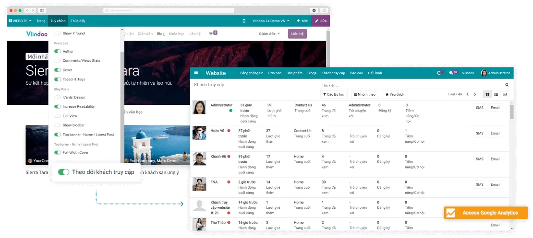Disable the Author toggle
This screenshot has width=533, height=238.
(58, 51)
